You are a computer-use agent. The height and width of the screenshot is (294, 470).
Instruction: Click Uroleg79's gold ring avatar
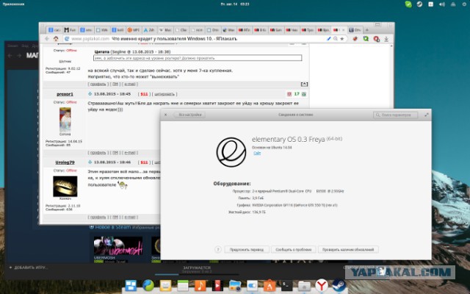[x=65, y=186]
